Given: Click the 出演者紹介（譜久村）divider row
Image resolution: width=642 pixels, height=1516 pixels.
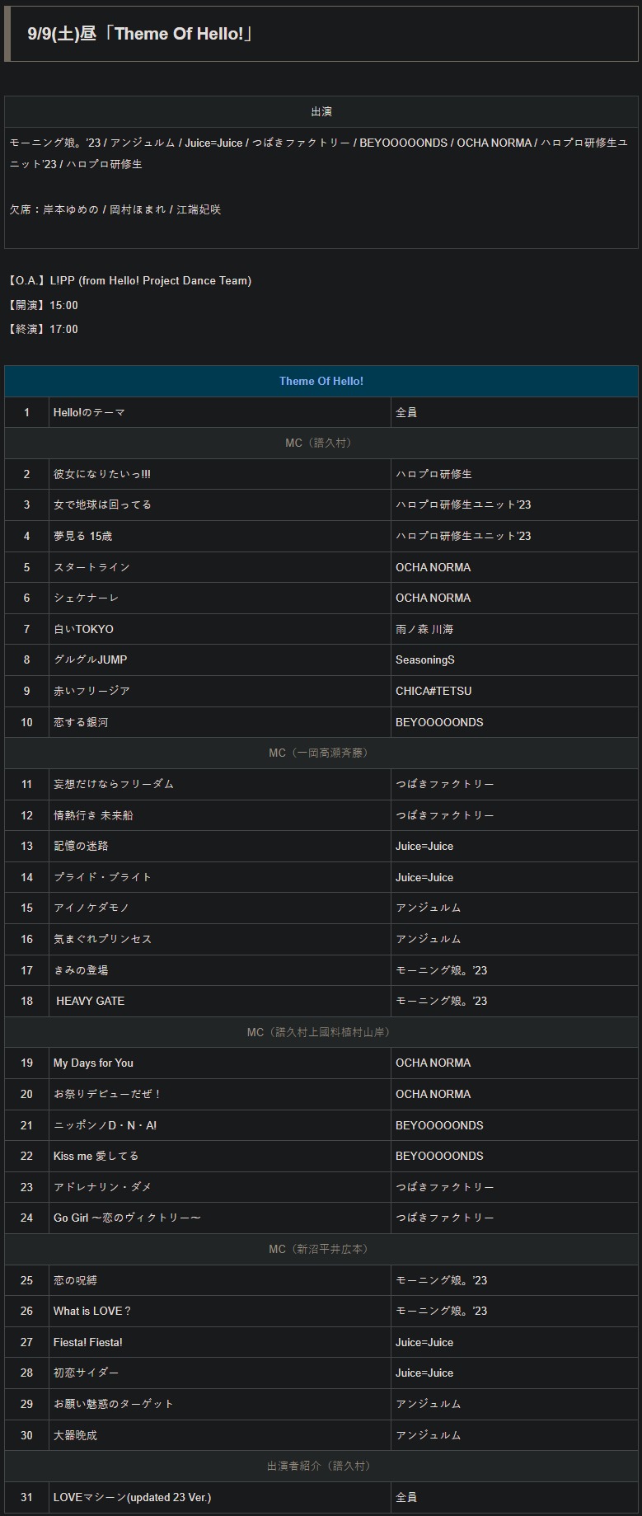Looking at the screenshot, I should pyautogui.click(x=321, y=1466).
